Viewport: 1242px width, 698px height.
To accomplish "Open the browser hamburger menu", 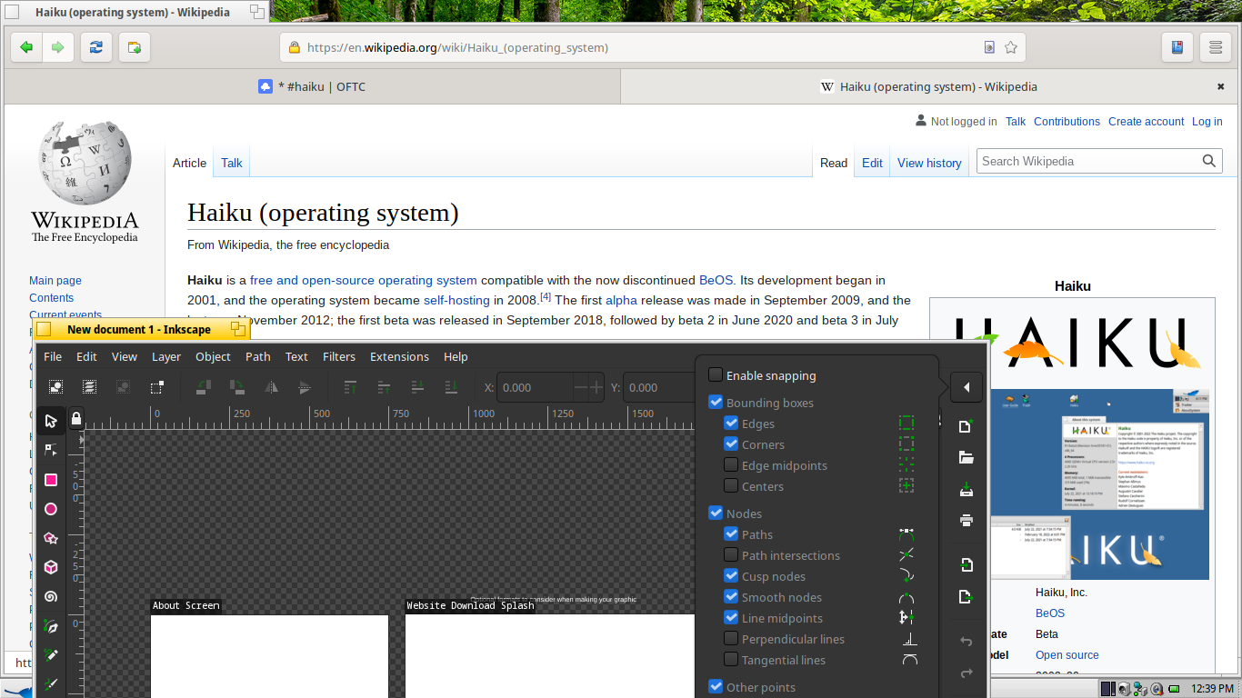I will tap(1215, 47).
